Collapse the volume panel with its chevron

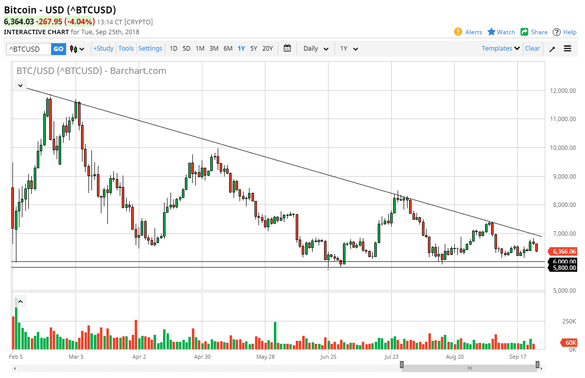20,301
